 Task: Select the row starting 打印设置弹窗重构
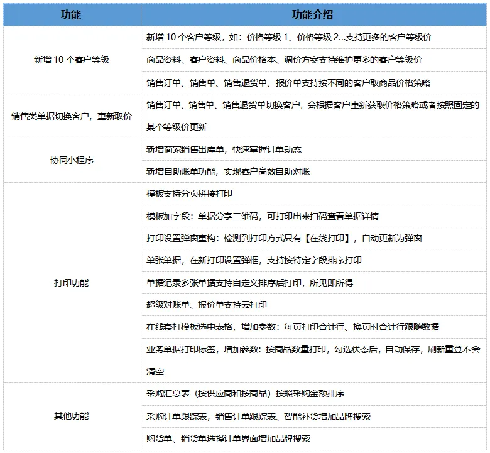coord(313,238)
